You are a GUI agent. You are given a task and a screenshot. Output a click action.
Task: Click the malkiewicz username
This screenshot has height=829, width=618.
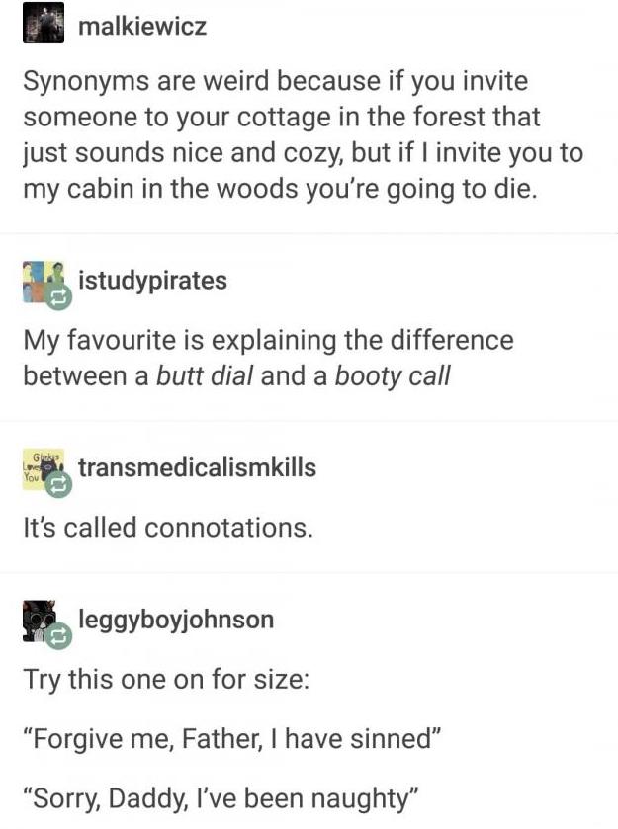[x=142, y=26]
